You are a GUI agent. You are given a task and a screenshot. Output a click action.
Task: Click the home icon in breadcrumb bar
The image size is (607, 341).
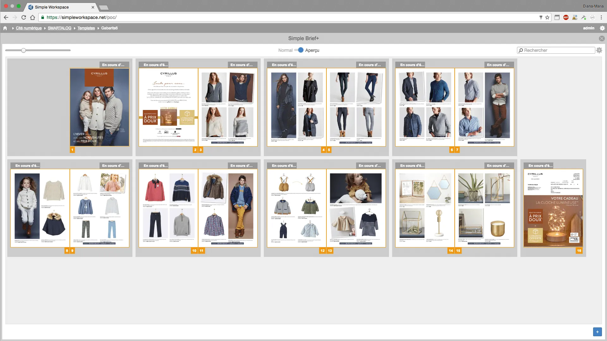point(5,28)
